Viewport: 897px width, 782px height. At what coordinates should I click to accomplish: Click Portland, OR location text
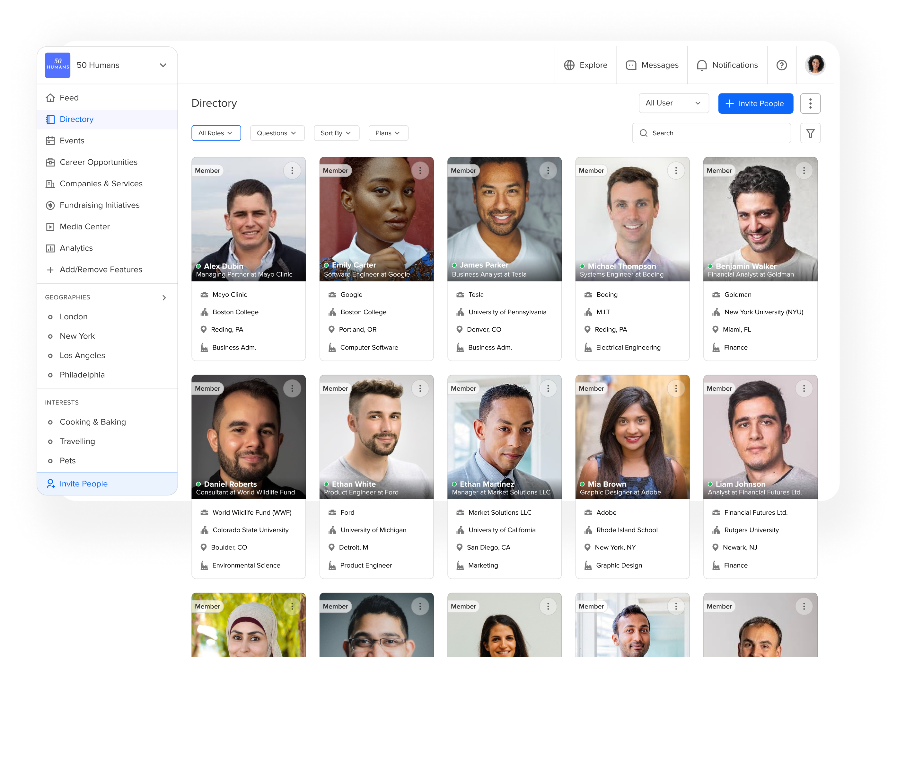click(357, 329)
